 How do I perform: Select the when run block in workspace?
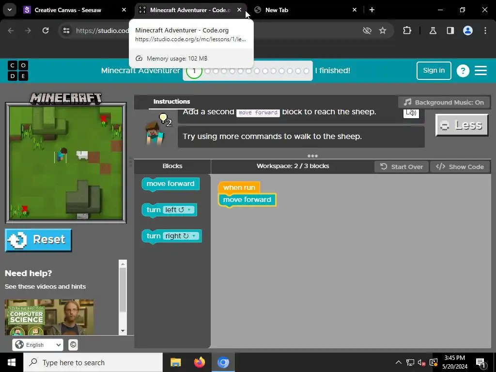(239, 187)
